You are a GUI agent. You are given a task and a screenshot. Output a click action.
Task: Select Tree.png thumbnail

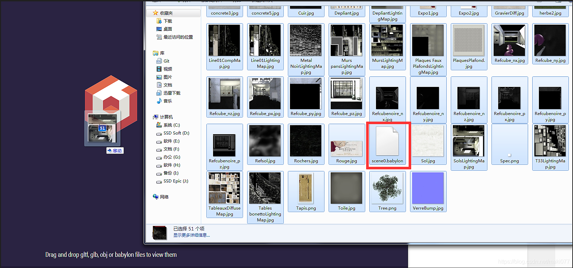pos(387,188)
